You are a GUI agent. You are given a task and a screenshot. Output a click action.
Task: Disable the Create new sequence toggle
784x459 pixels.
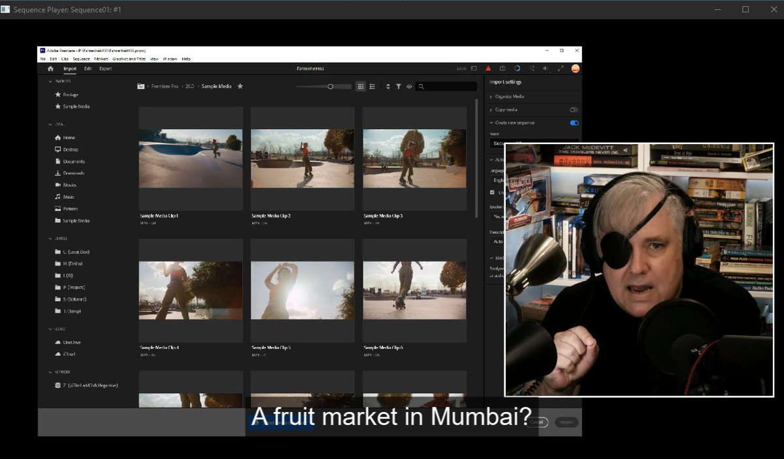[574, 123]
